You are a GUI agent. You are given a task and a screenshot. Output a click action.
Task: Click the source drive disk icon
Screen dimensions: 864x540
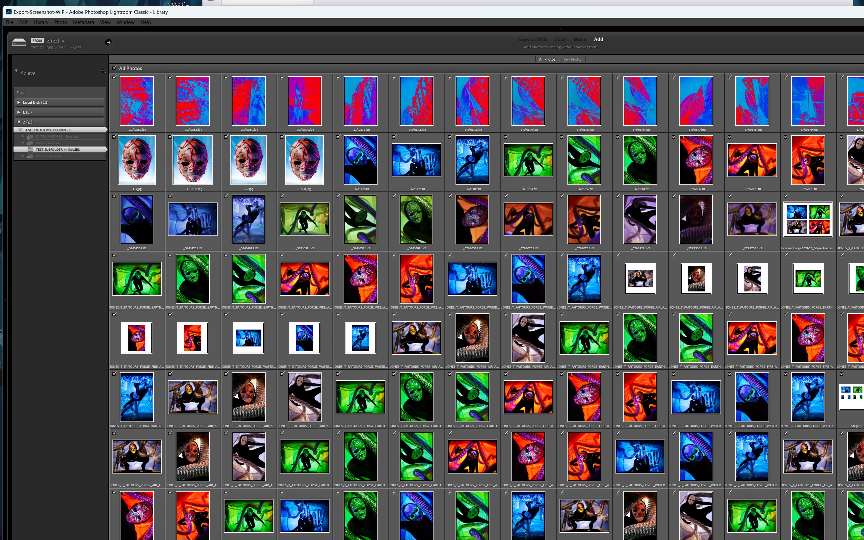point(19,42)
